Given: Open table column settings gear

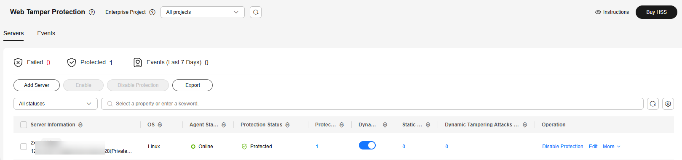Looking at the screenshot, I should [668, 104].
